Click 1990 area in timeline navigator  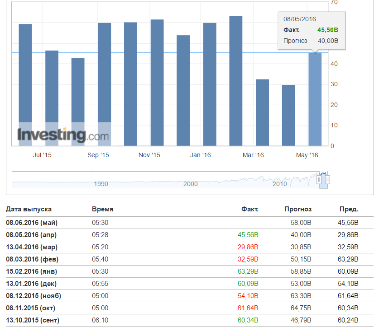(x=101, y=183)
